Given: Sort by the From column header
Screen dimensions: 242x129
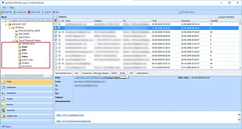Looking at the screenshot, I should click(79, 21).
